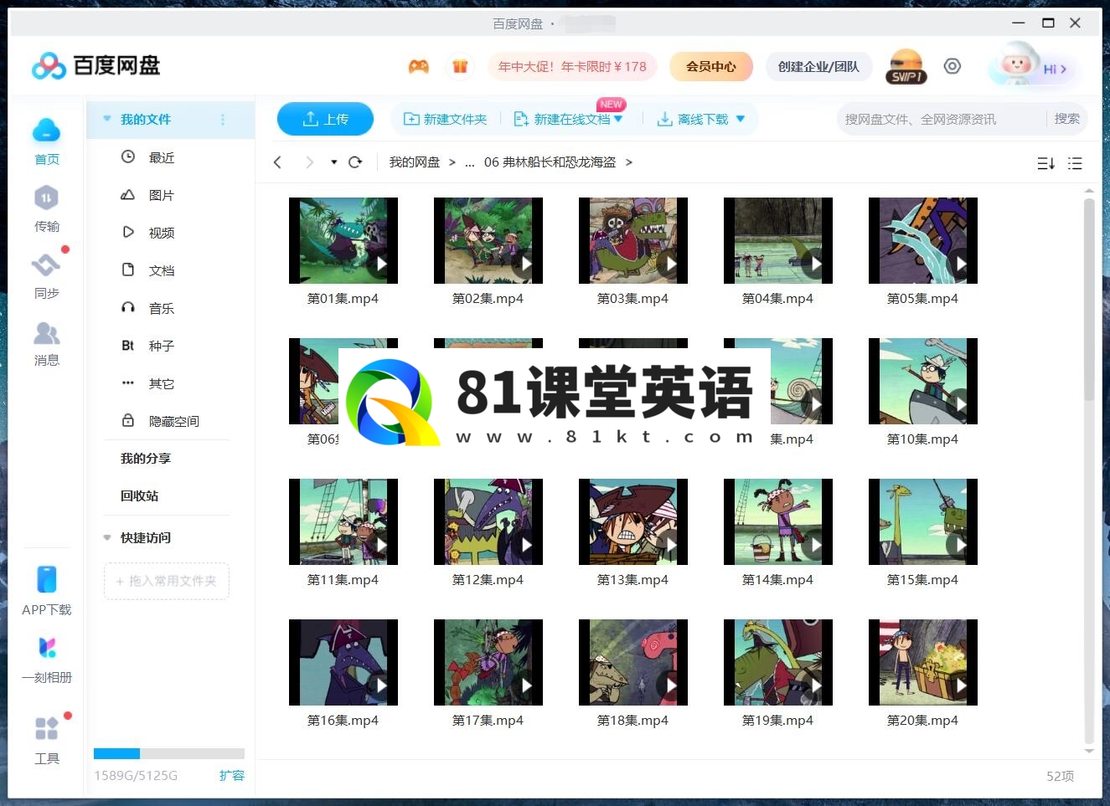This screenshot has height=806, width=1110.
Task: Open the 我的文件 three-dot menu
Action: (223, 120)
